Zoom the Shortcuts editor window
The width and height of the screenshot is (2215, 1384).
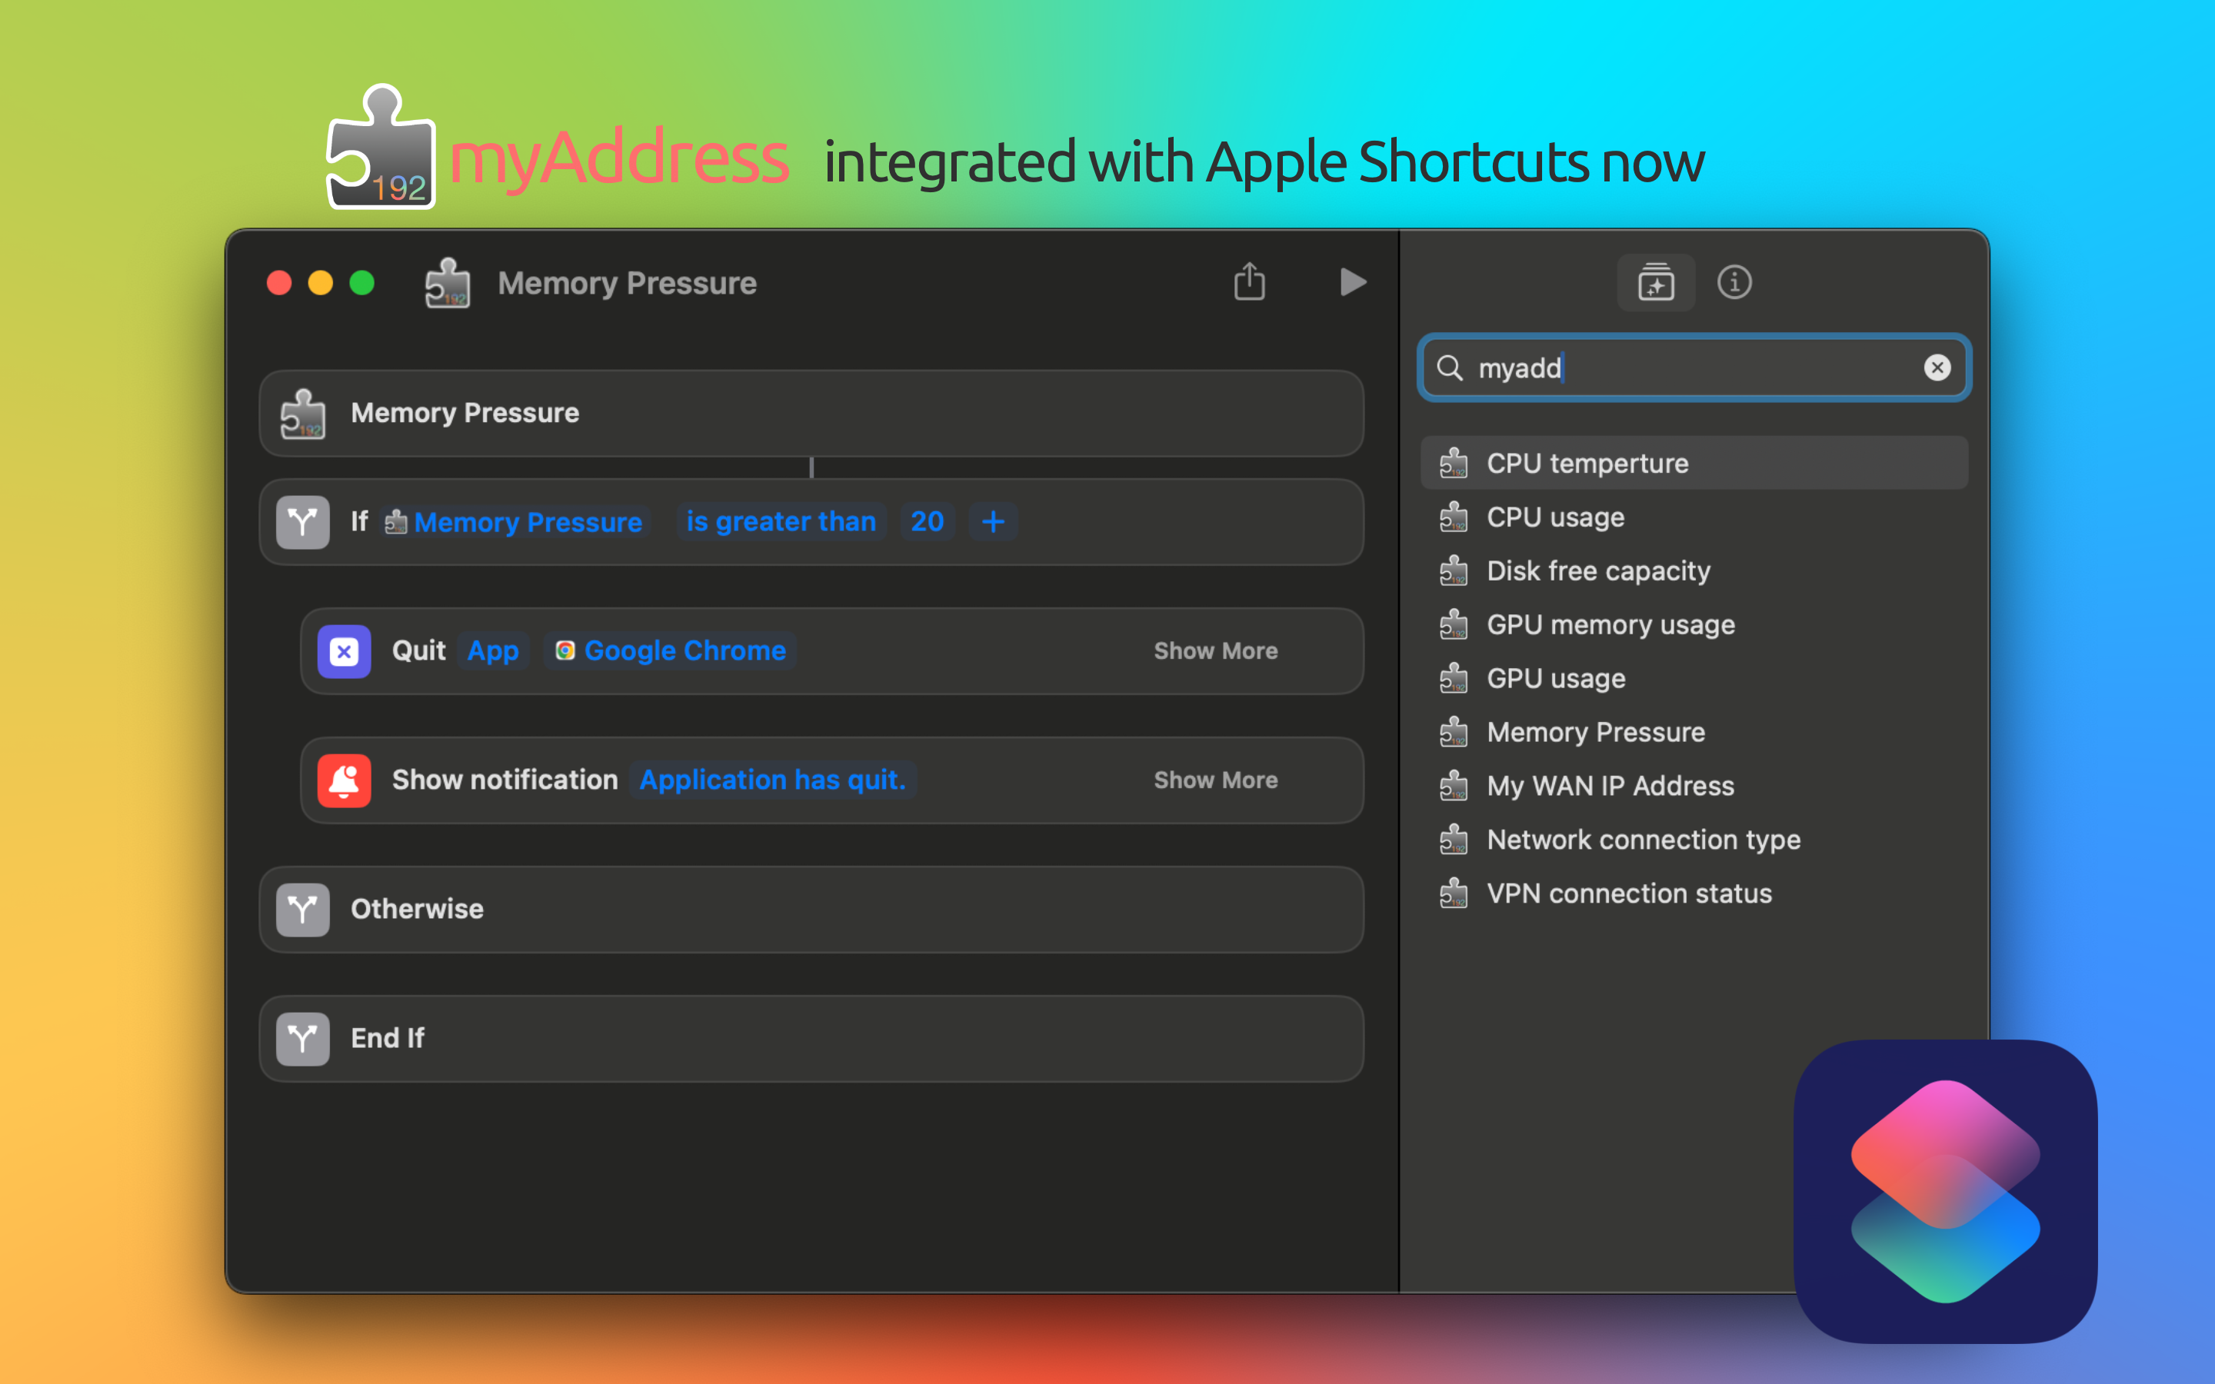pyautogui.click(x=362, y=283)
